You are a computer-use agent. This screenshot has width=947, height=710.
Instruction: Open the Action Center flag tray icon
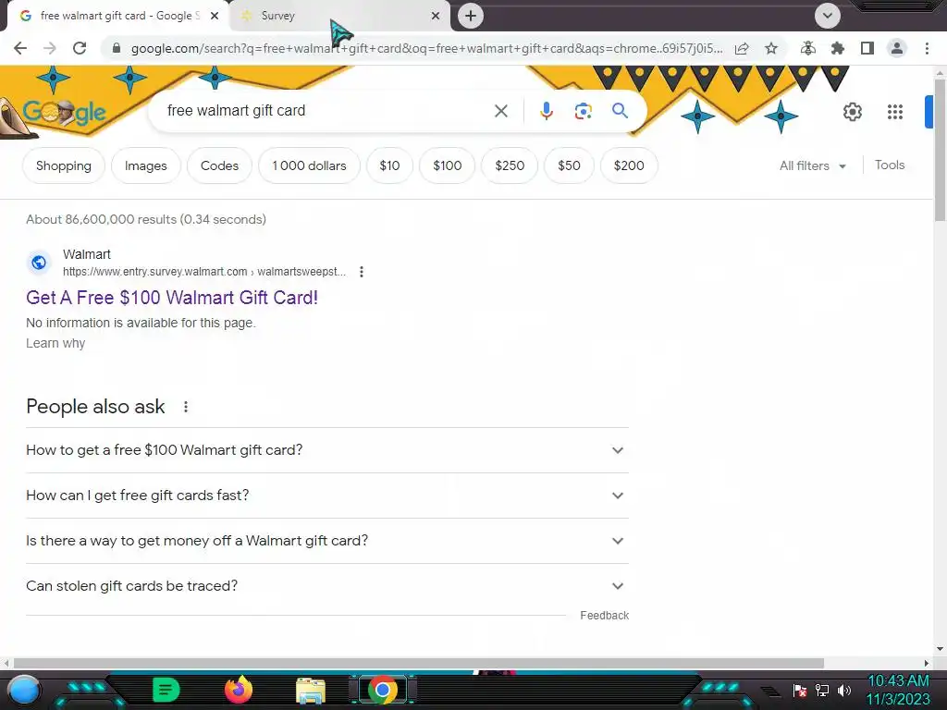pyautogui.click(x=800, y=690)
